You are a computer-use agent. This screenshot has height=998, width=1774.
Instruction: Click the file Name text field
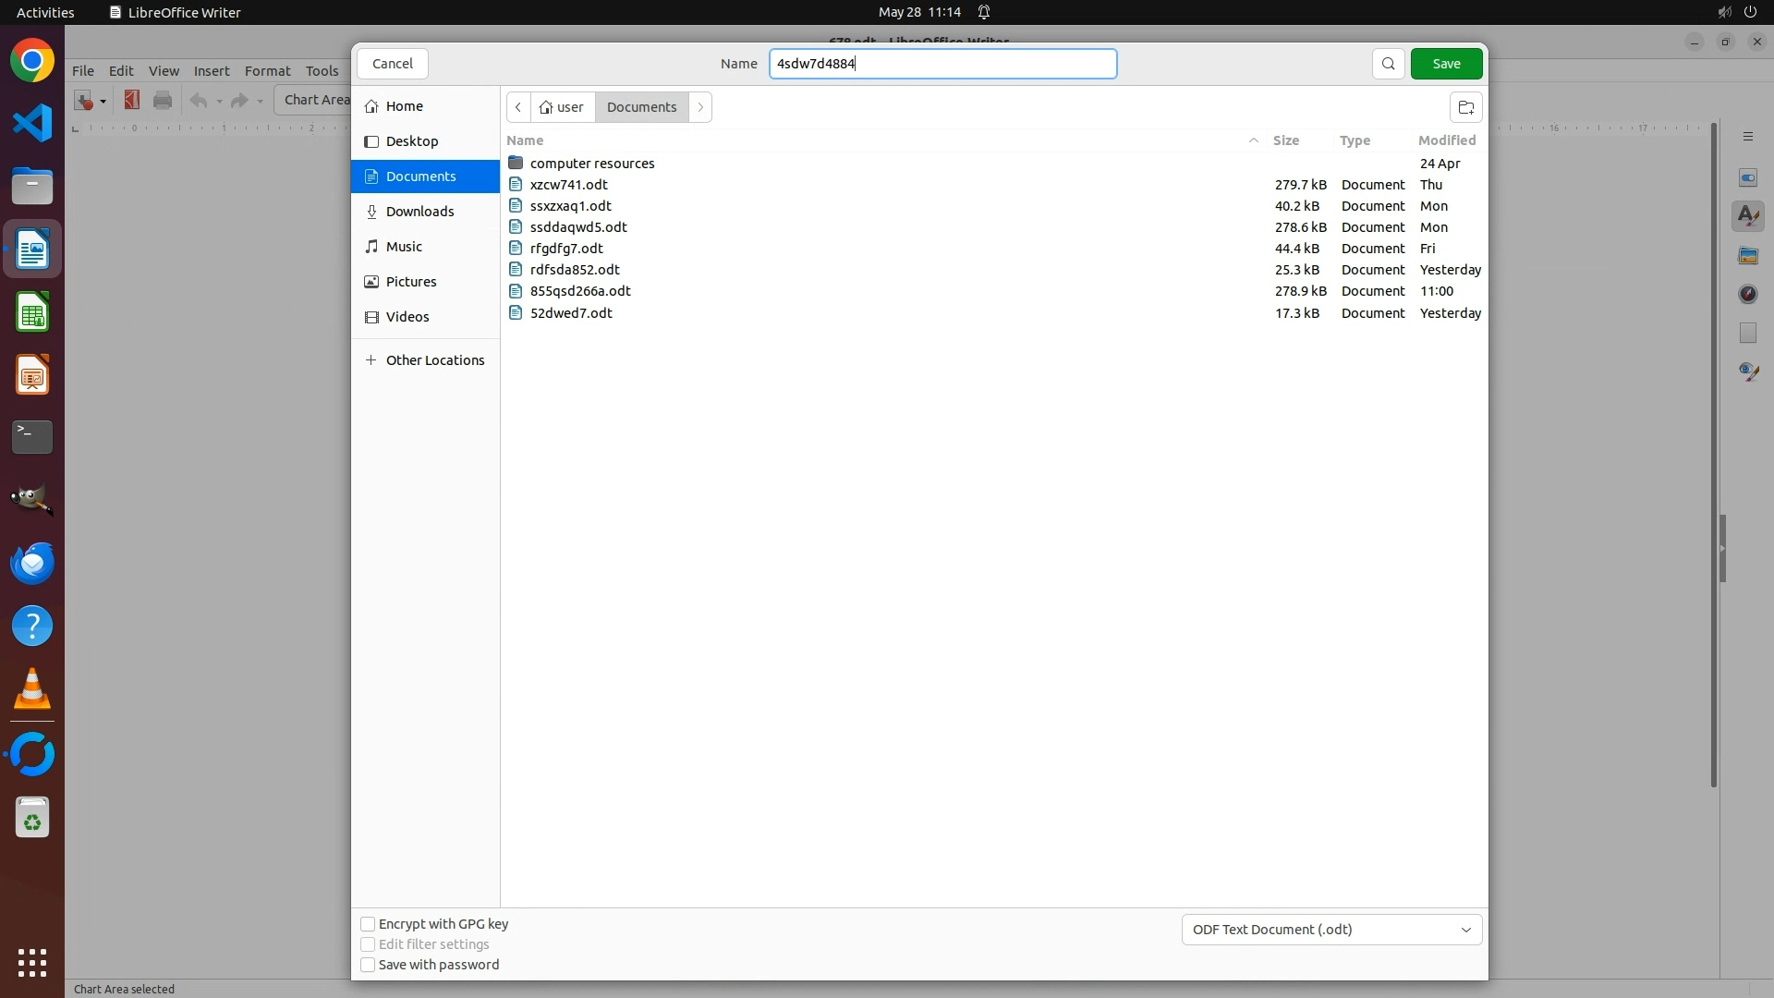click(942, 64)
